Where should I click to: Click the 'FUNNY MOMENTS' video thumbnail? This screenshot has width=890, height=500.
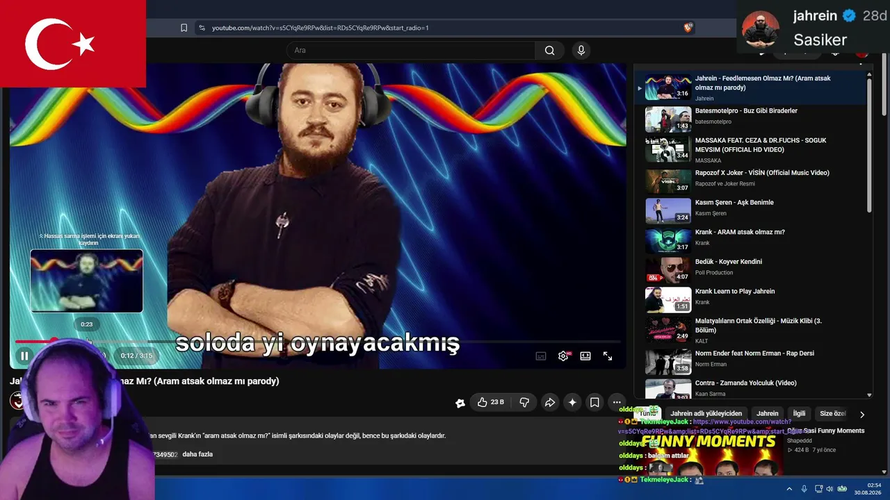coord(706,453)
